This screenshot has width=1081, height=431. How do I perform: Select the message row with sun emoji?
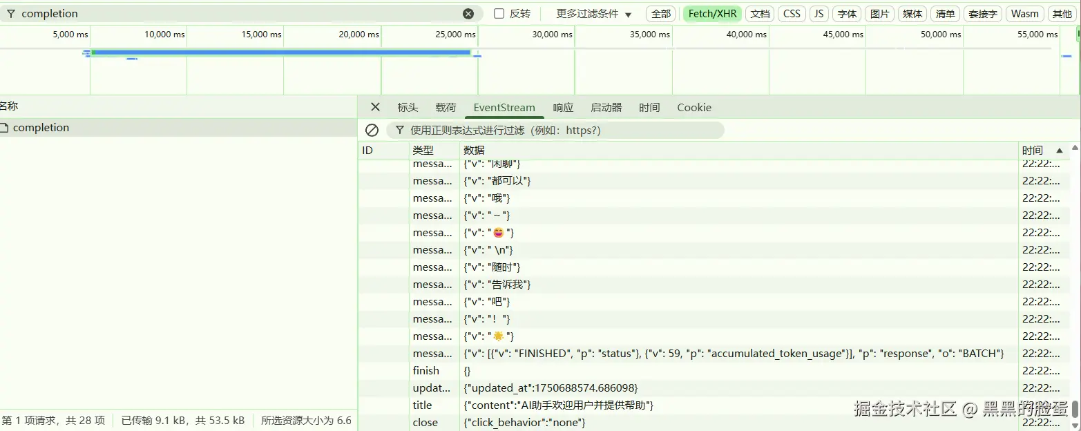[x=714, y=336]
